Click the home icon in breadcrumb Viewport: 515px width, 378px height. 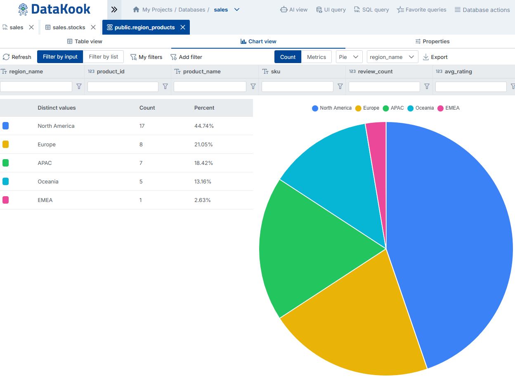[x=136, y=9]
